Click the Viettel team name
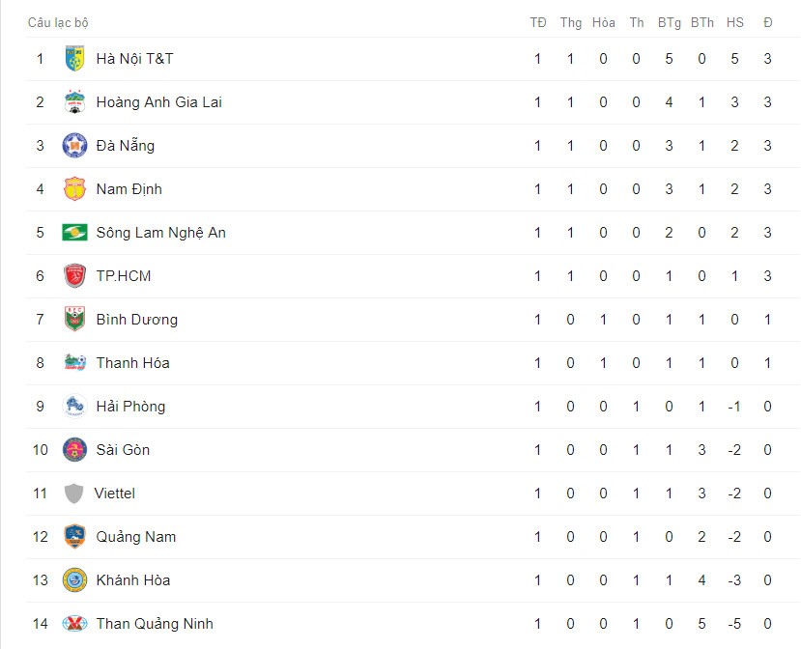The image size is (801, 649). [x=114, y=494]
